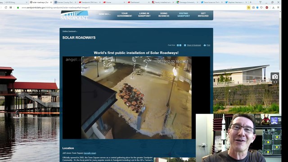Open the Visiting Sandpoint menu
Viewport: 288px width, 162px height.
coord(184,15)
